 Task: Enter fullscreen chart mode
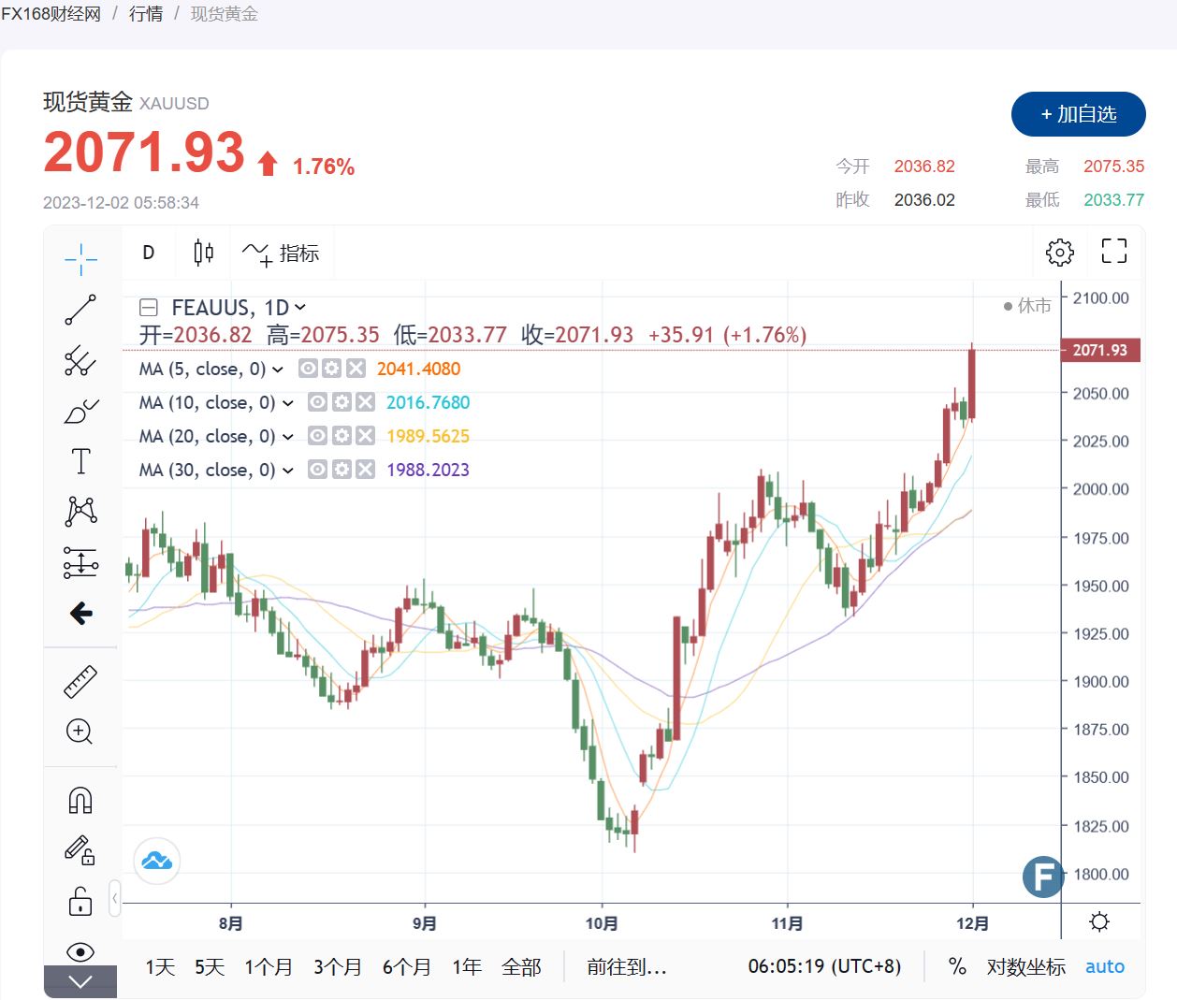click(1113, 251)
